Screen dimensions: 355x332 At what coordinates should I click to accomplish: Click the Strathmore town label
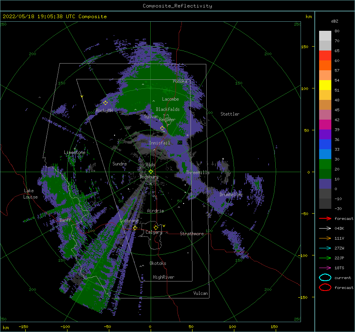(x=192, y=234)
